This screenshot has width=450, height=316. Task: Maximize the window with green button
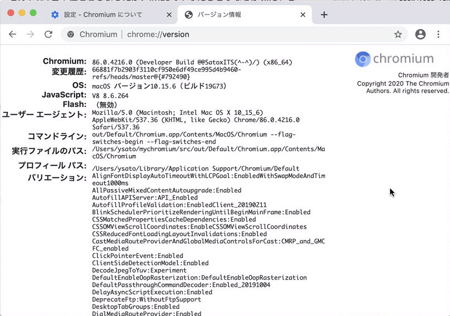point(33,13)
